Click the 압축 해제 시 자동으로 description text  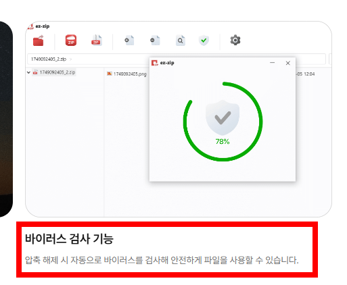tap(162, 260)
